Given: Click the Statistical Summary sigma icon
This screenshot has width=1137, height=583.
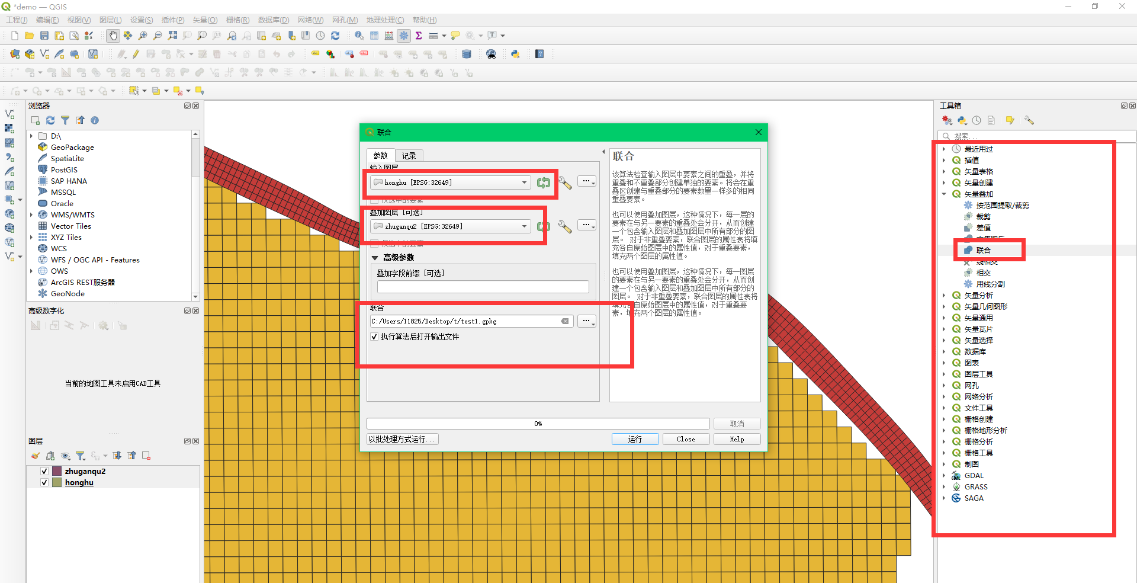Looking at the screenshot, I should [x=419, y=36].
